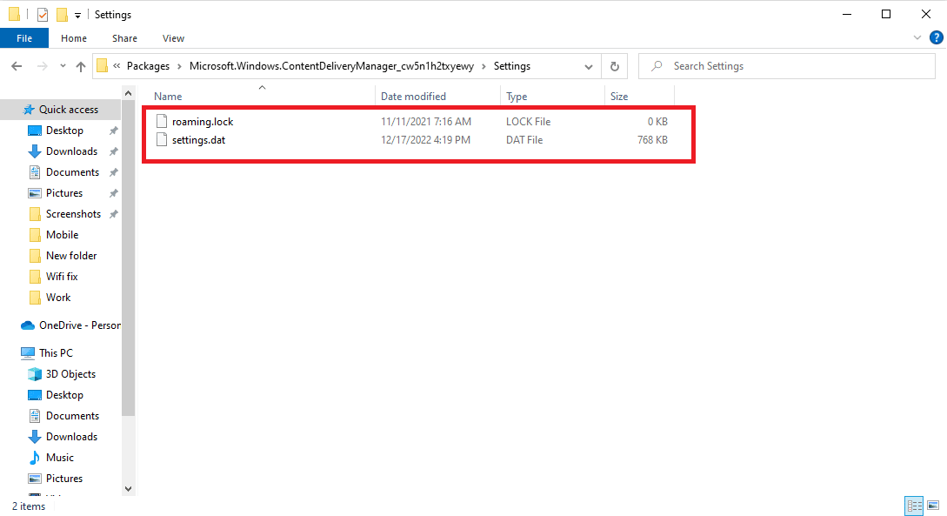Open Documents under This PC
This screenshot has height=516, width=947.
coord(72,416)
